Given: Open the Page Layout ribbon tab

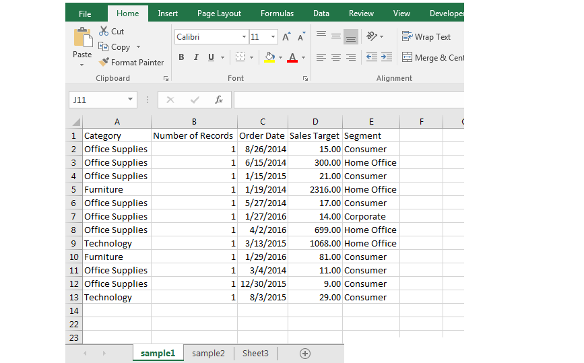Looking at the screenshot, I should click(219, 13).
